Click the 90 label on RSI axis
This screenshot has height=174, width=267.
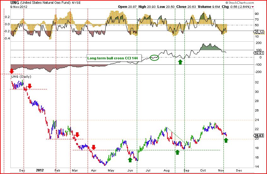coord(257,14)
